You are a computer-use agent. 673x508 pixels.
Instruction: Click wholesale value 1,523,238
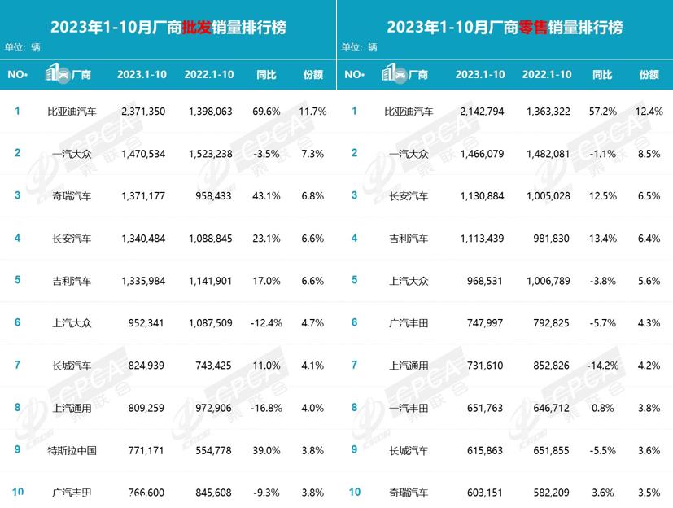[210, 154]
